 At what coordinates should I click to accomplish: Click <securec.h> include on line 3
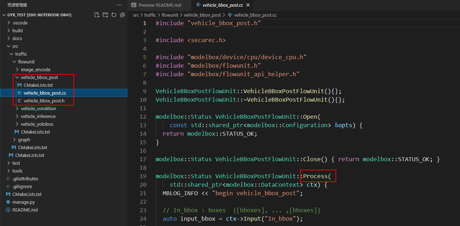click(206, 40)
